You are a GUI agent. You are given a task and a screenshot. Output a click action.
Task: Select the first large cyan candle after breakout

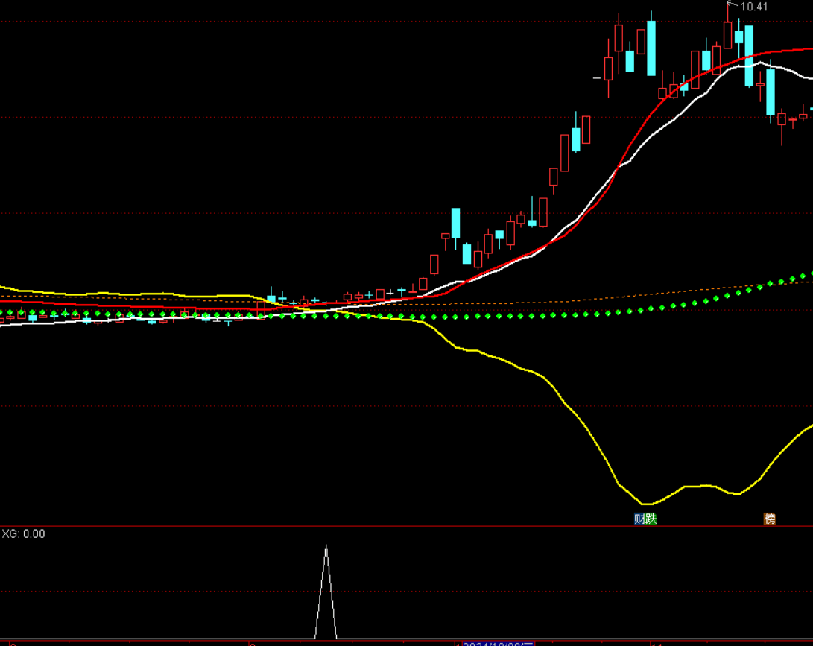coord(455,222)
